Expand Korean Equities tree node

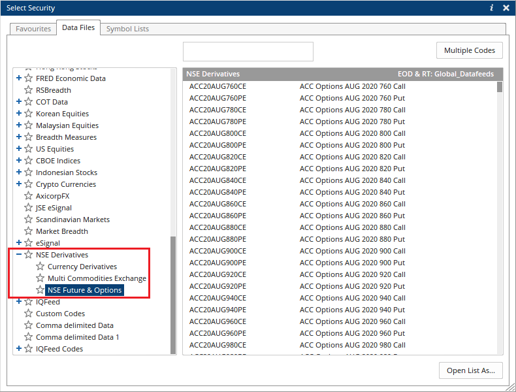(19, 113)
